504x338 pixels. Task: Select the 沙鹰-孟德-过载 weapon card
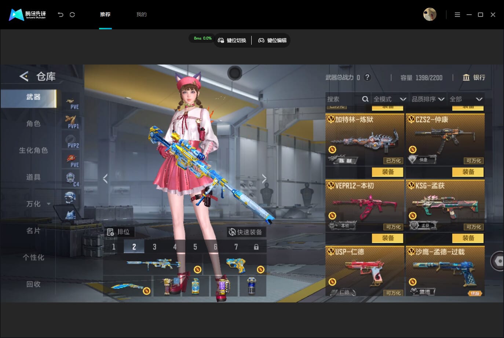(445, 271)
